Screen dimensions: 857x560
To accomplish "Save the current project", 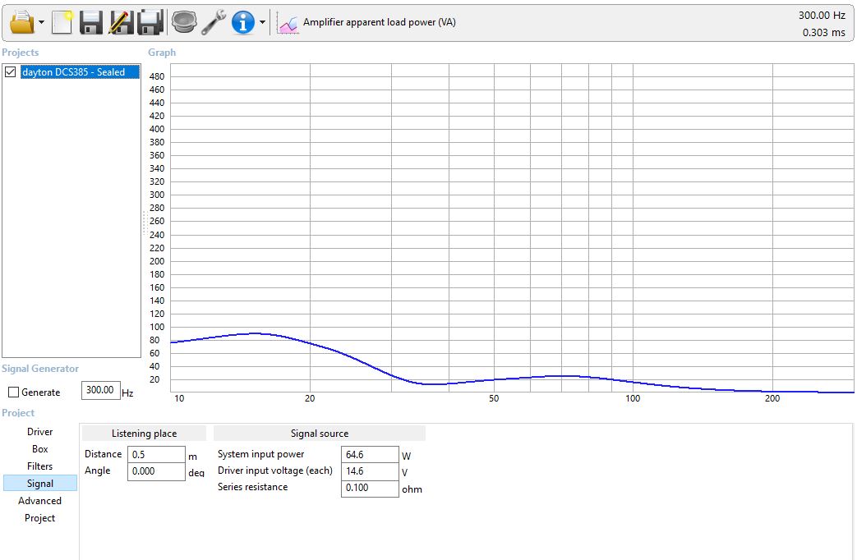I will point(90,23).
